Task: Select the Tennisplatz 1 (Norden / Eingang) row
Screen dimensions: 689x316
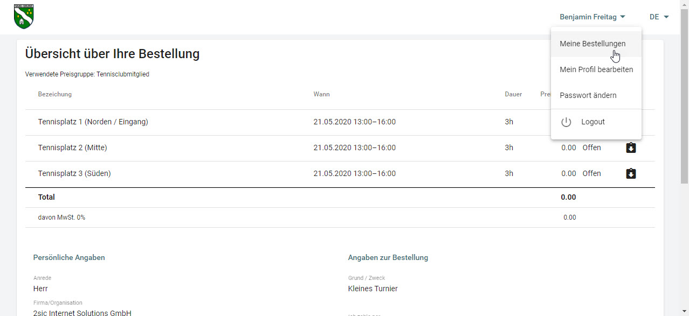Action: pos(93,122)
